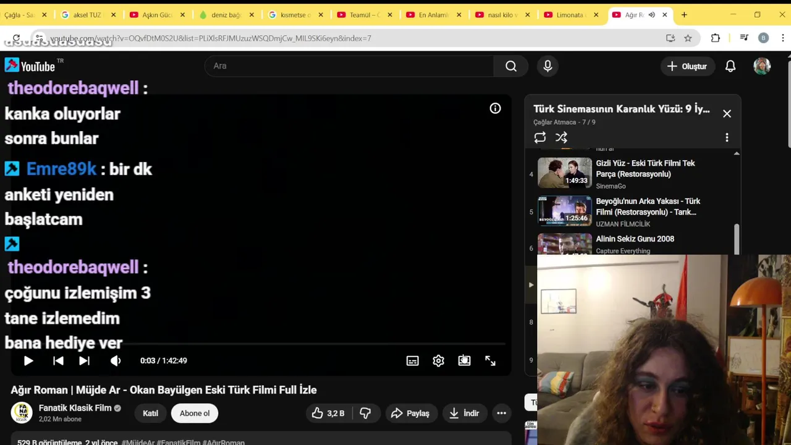Download the video via İndir

(465, 413)
